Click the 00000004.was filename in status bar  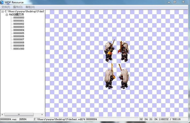click(x=9, y=119)
